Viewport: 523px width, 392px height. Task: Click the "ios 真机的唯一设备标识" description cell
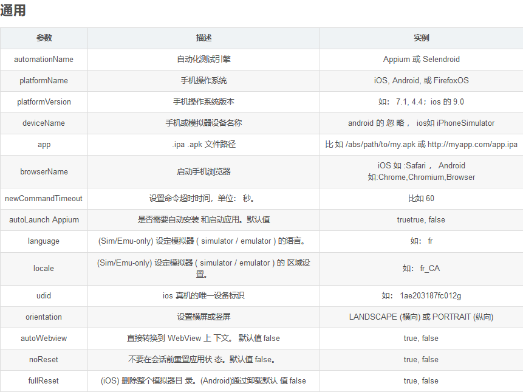[204, 296]
